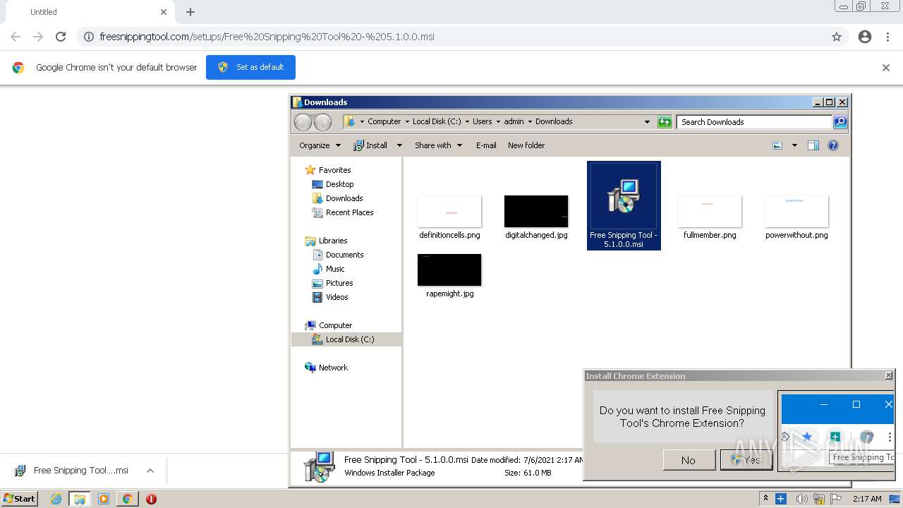This screenshot has height=508, width=903.
Task: Click E-mail in Explorer toolbar
Action: [486, 145]
